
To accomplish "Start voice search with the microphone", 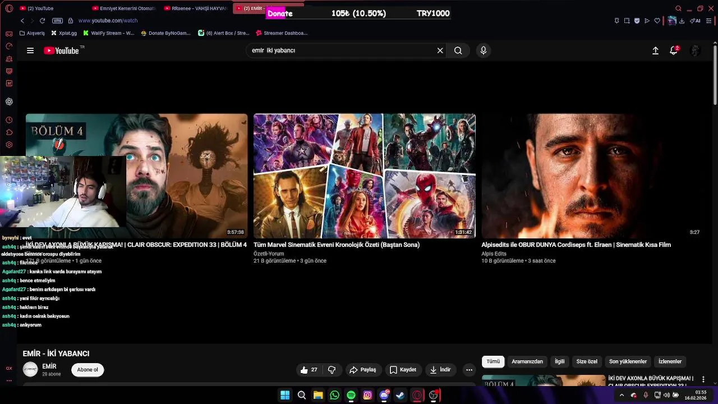I will [484, 50].
